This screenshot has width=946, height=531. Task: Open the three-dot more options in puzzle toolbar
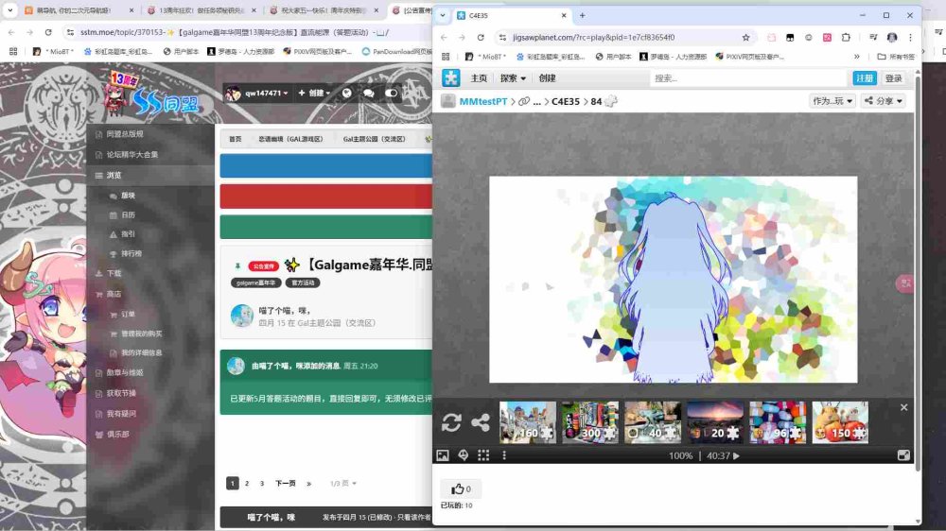[x=504, y=455]
